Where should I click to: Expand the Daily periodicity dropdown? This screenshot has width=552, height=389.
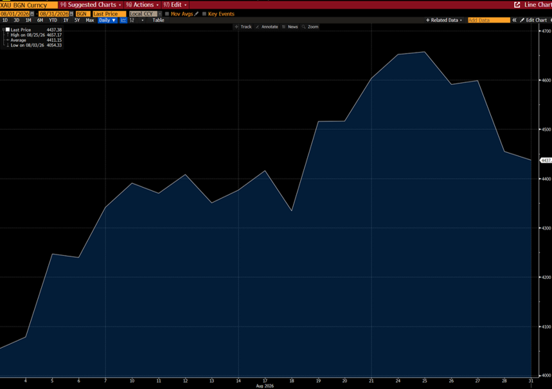click(107, 20)
